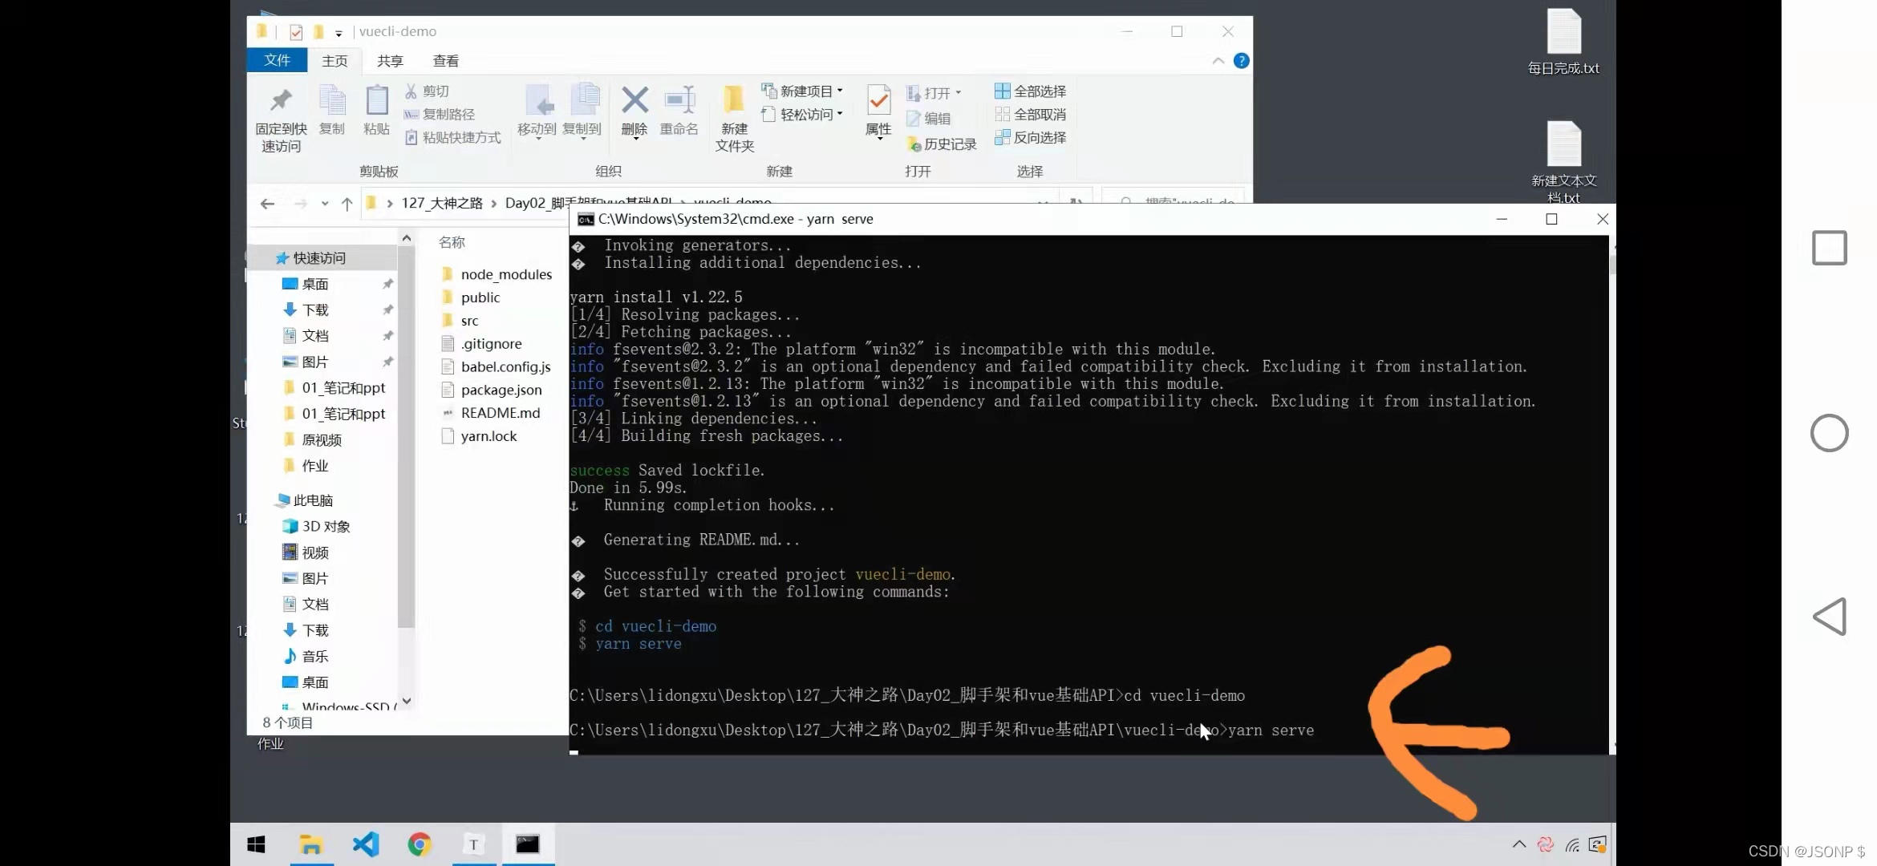Image resolution: width=1877 pixels, height=866 pixels.
Task: Click Select none (全部取消) in the ribbon
Action: [x=1031, y=115]
